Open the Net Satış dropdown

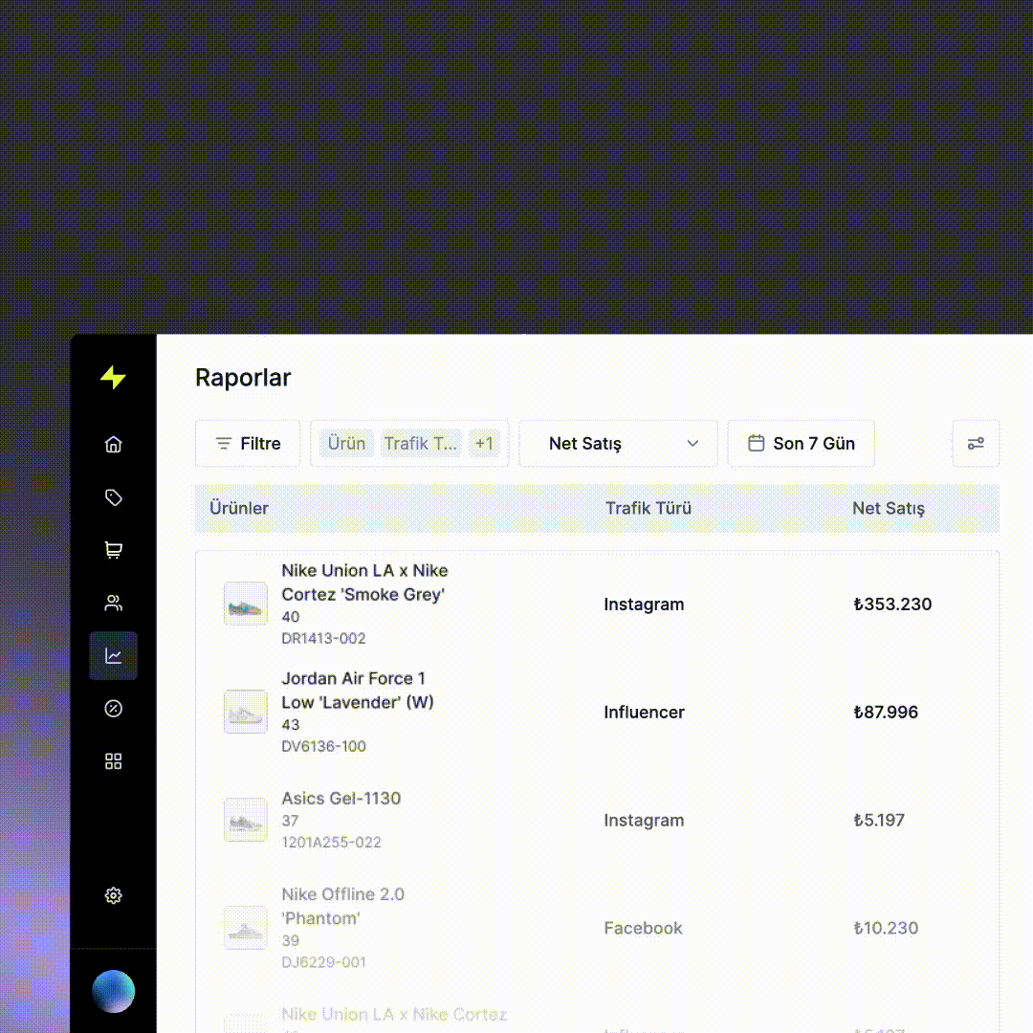coord(618,444)
